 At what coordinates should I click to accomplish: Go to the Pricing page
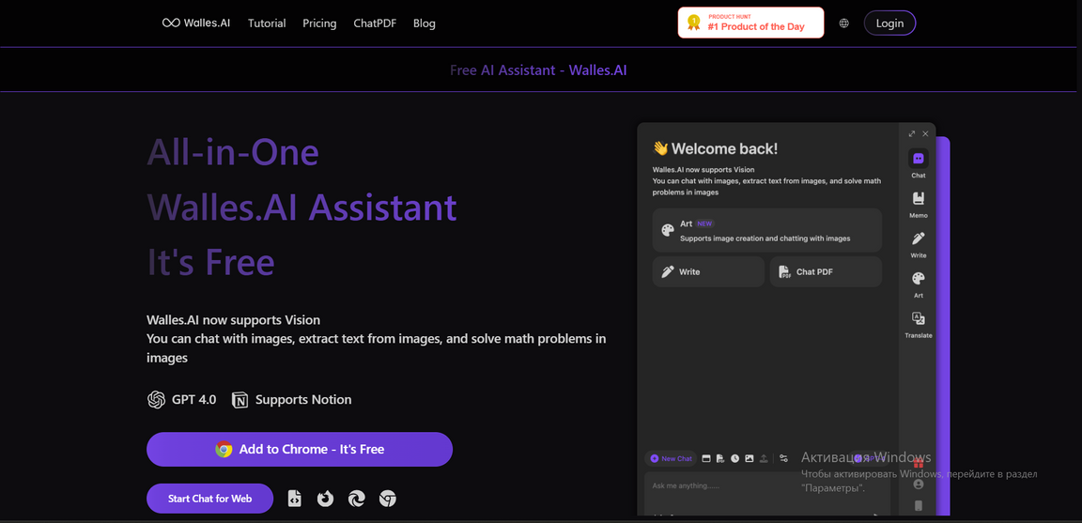pyautogui.click(x=319, y=23)
